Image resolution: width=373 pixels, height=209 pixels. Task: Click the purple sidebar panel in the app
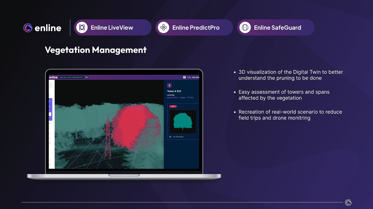click(50, 109)
